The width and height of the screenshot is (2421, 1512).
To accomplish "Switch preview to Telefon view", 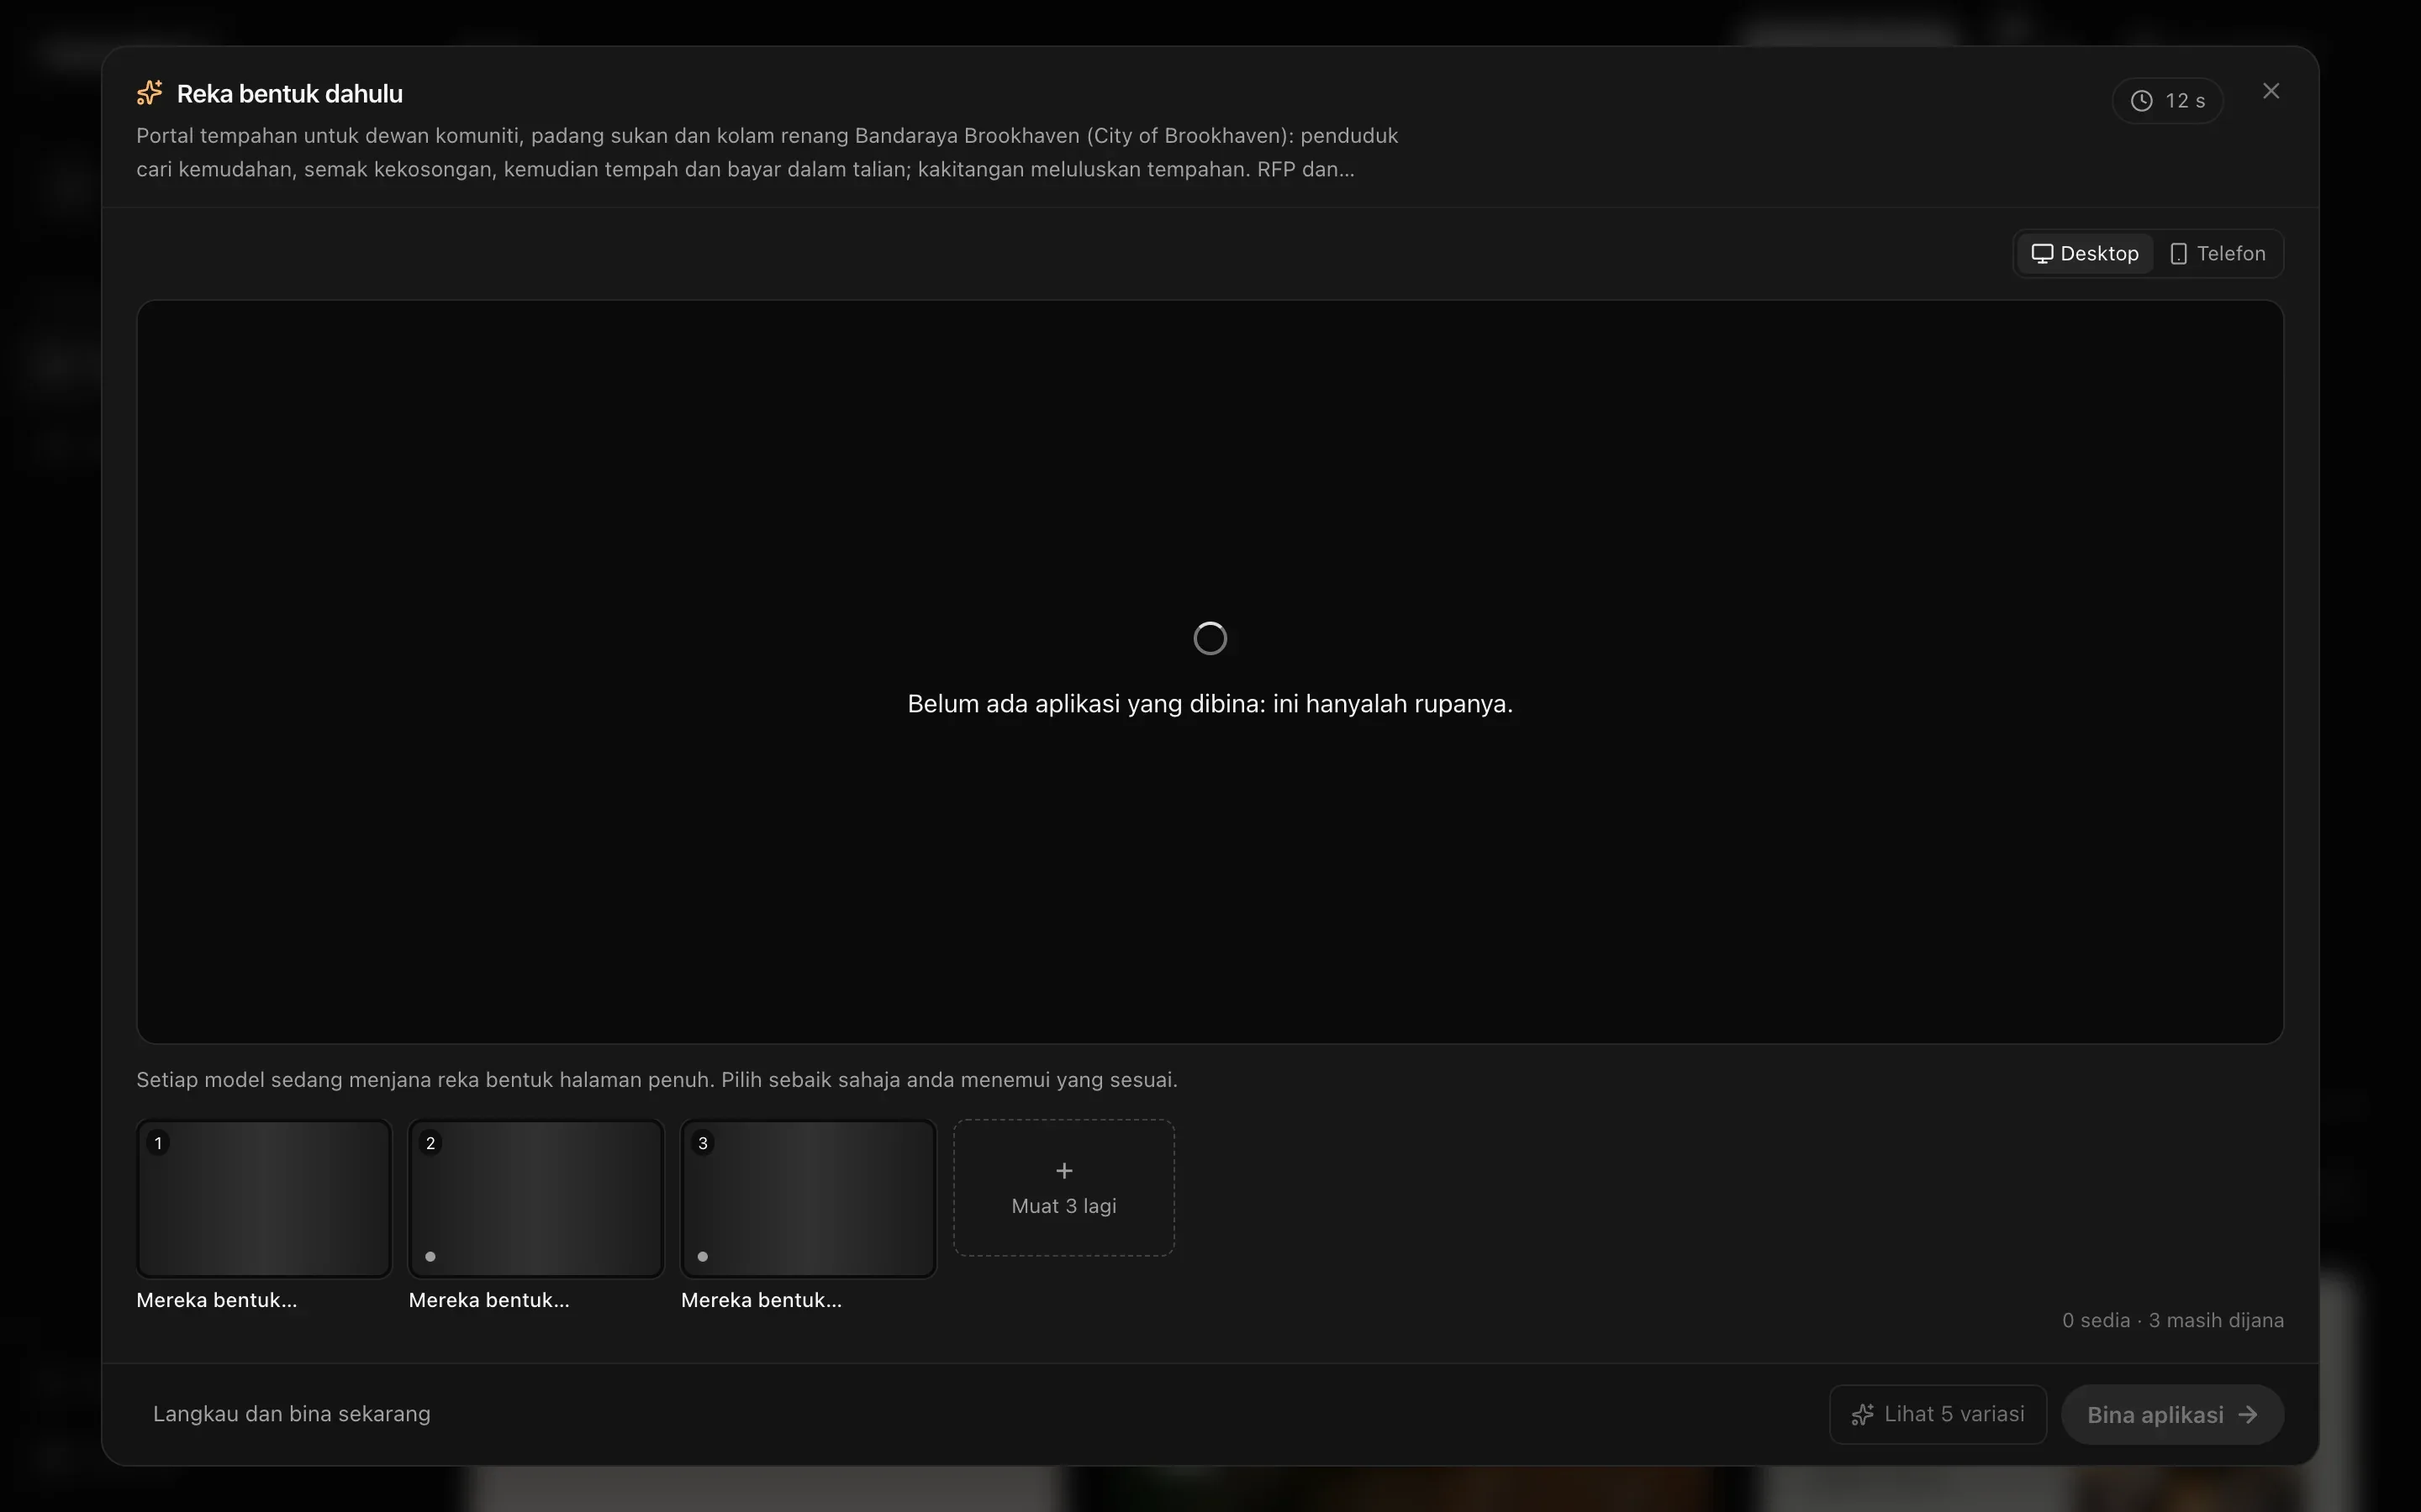I will click(x=2217, y=254).
